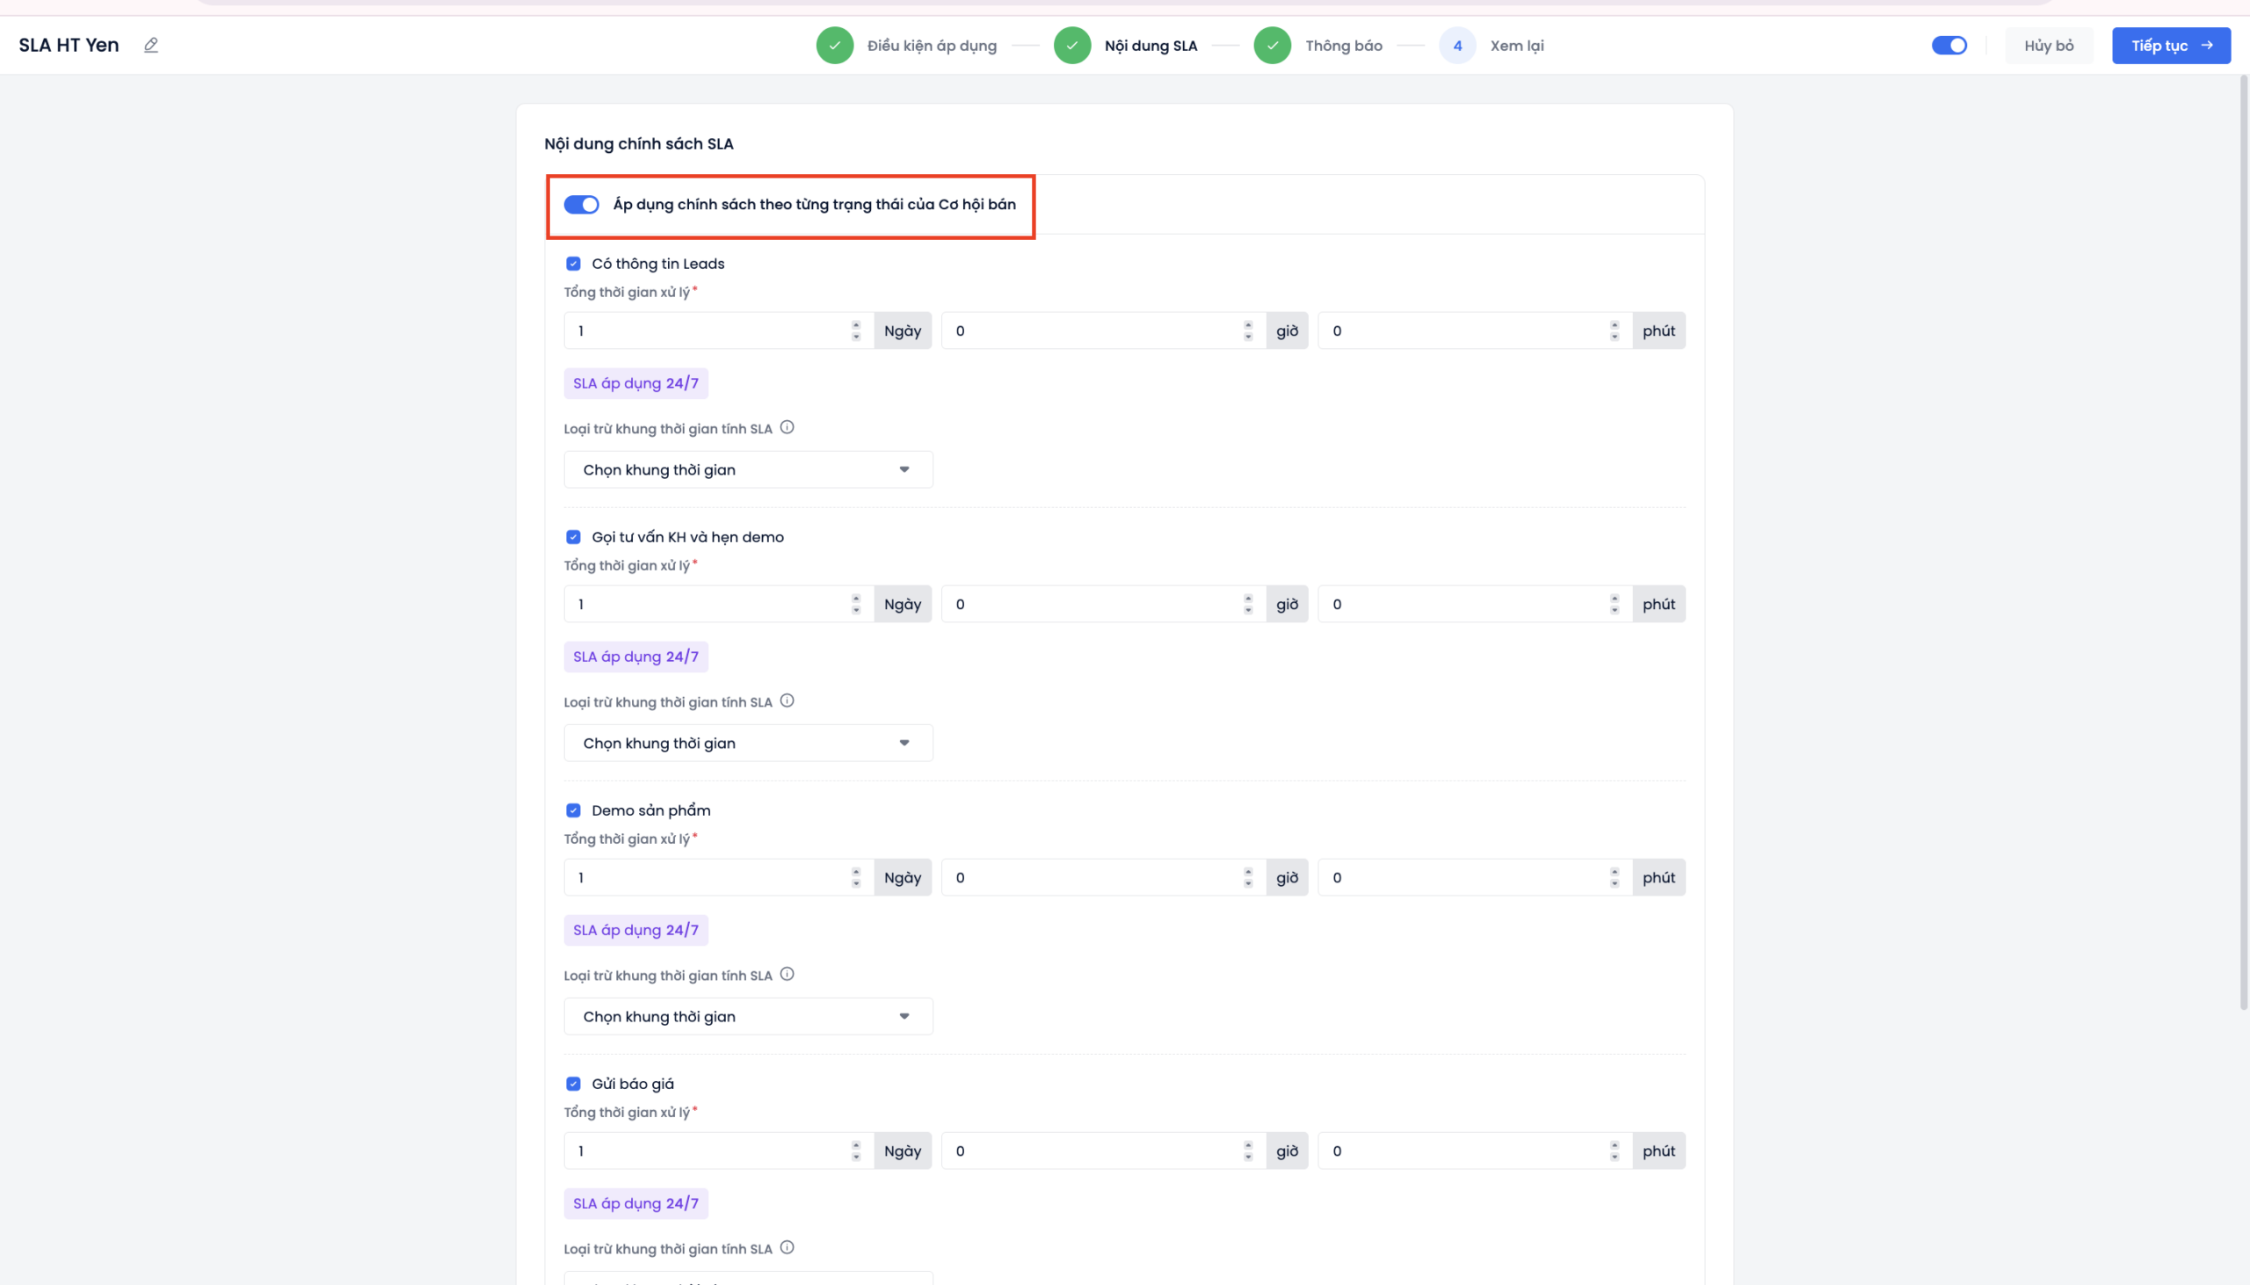Screen dimensions: 2250x1285
Task: Toggle the SLA active switch in header
Action: click(x=1949, y=46)
